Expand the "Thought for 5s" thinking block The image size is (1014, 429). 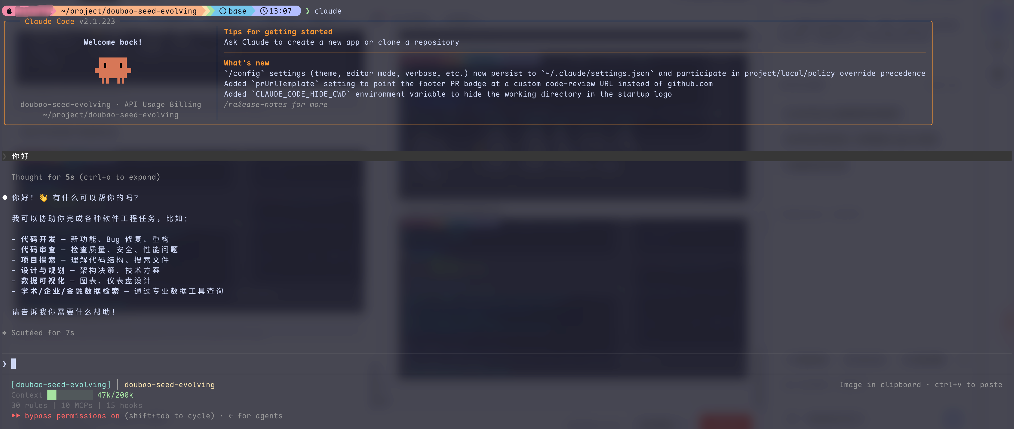pos(86,177)
